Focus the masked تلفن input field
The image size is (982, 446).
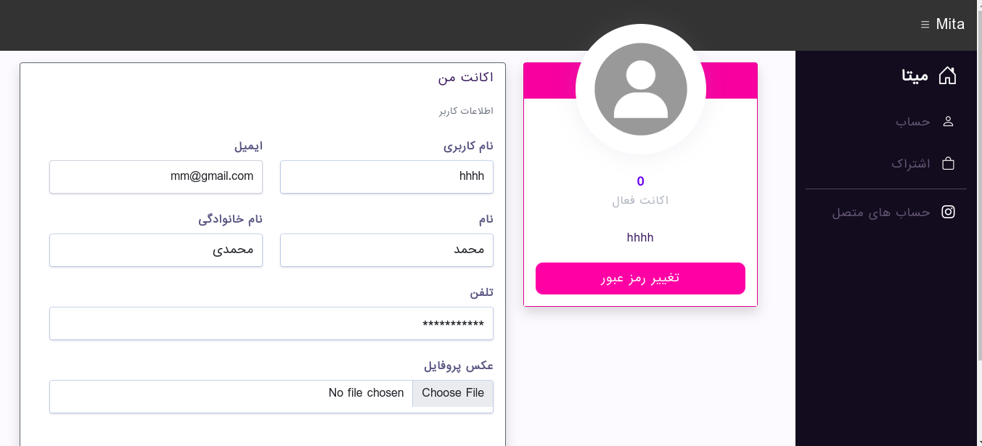click(271, 323)
